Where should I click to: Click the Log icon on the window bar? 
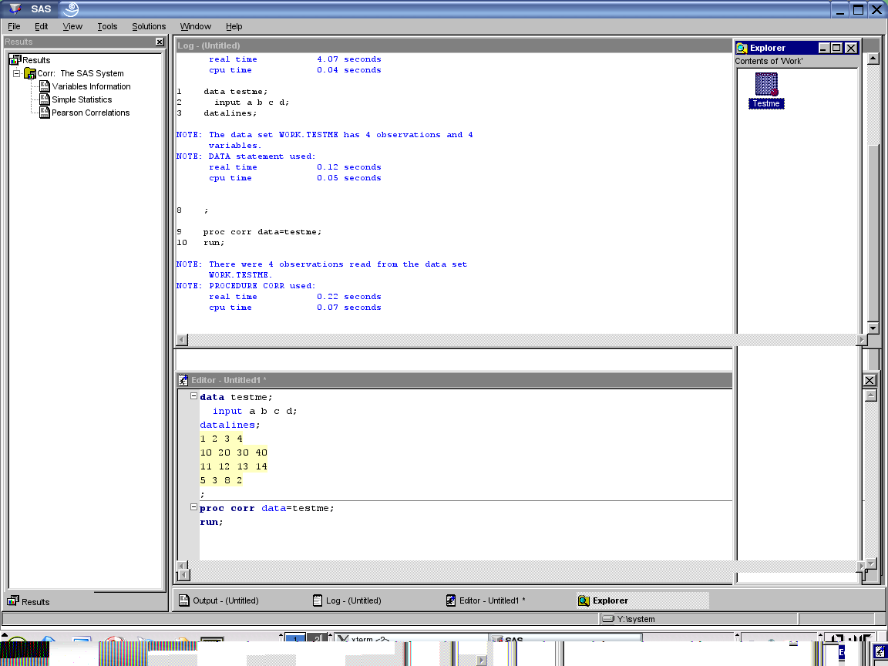coord(318,600)
